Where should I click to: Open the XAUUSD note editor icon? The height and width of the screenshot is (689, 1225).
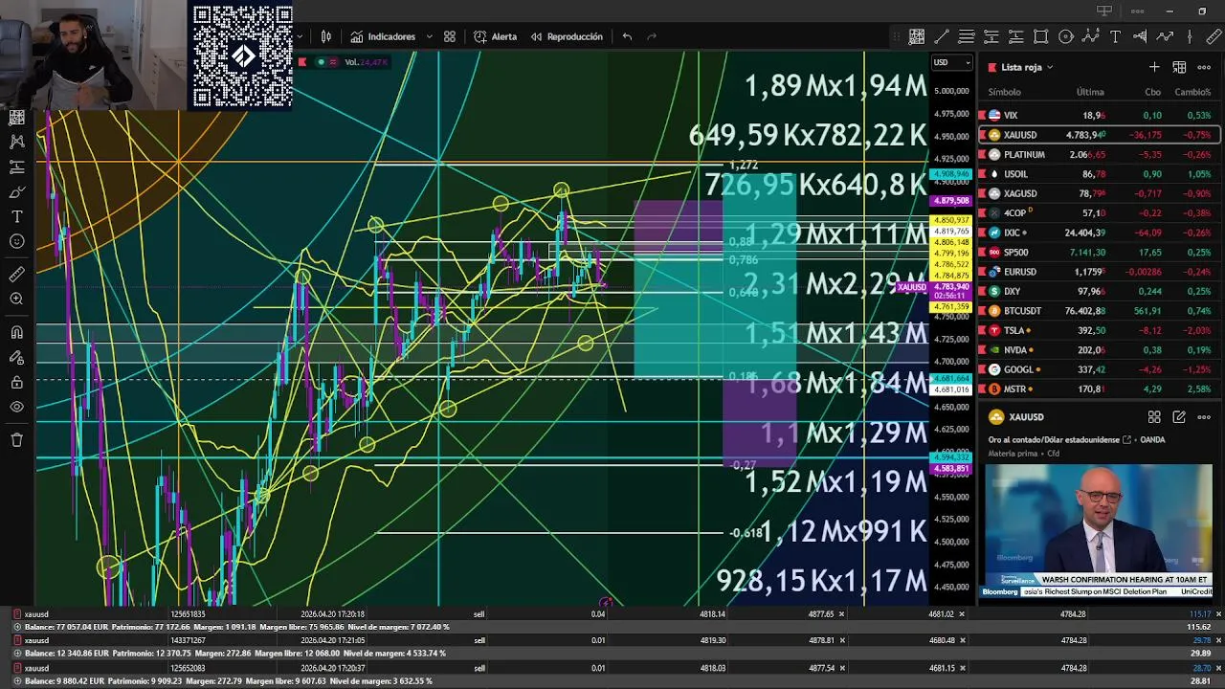[x=1179, y=417]
